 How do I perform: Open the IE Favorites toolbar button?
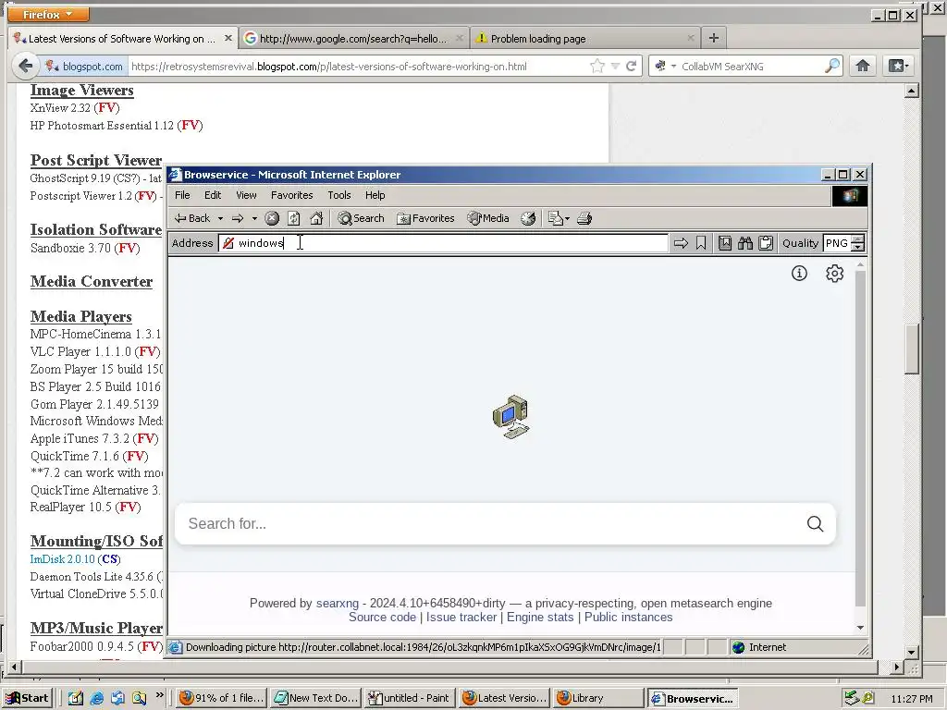425,218
